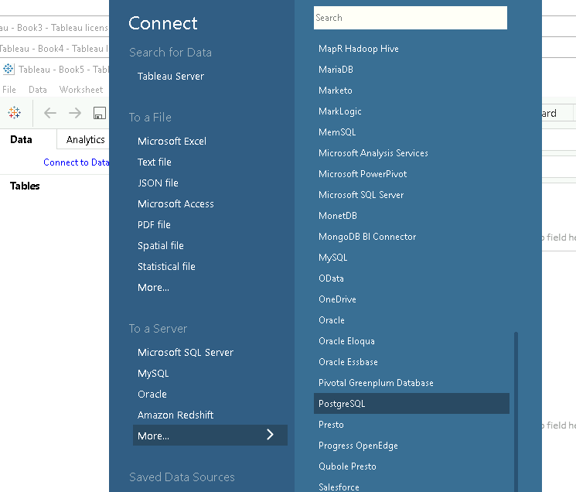The width and height of the screenshot is (576, 492).
Task: Switch to the Data pane tab
Action: pyautogui.click(x=21, y=139)
